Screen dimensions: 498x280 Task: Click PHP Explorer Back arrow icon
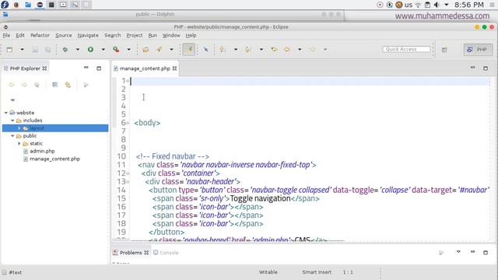(12, 85)
